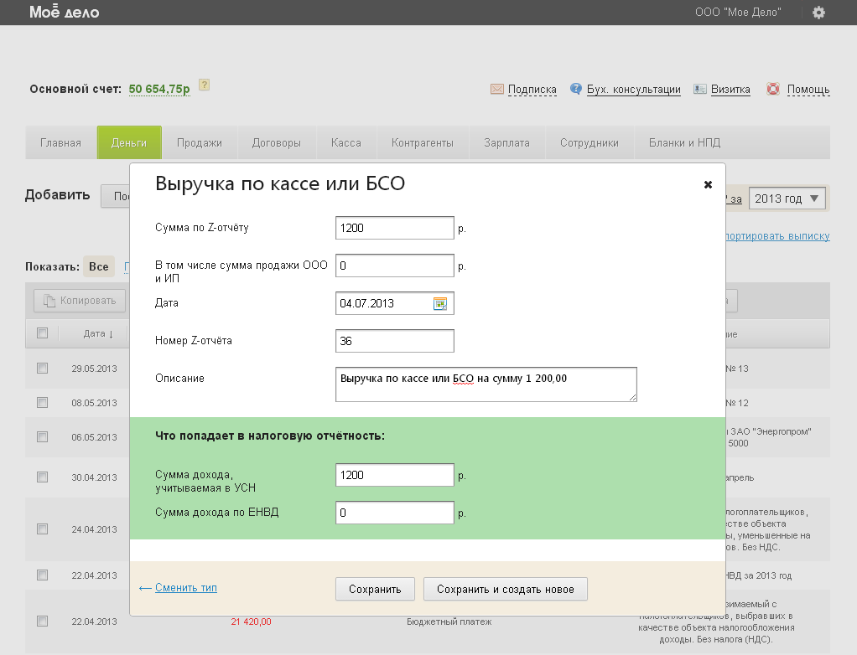Screen dimensions: 857x655
Task: Open the 2013 год year dropdown
Action: click(788, 199)
